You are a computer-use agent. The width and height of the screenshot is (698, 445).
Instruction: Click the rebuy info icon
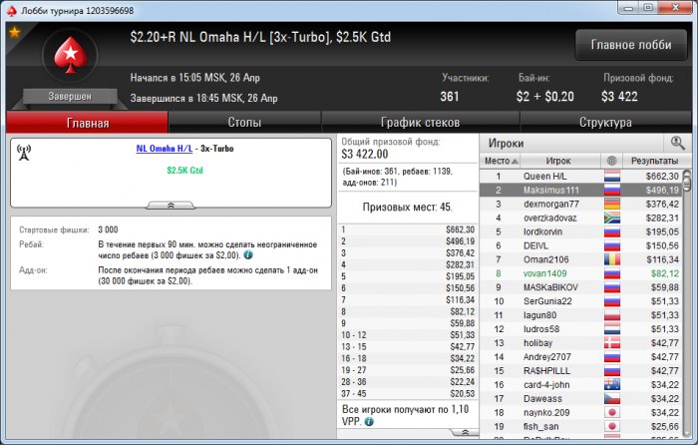tap(248, 255)
